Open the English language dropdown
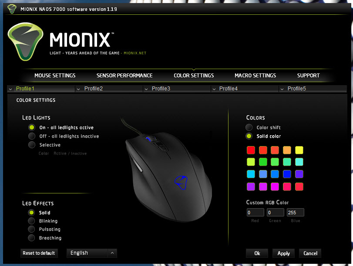The width and height of the screenshot is (353, 266). tap(92, 253)
